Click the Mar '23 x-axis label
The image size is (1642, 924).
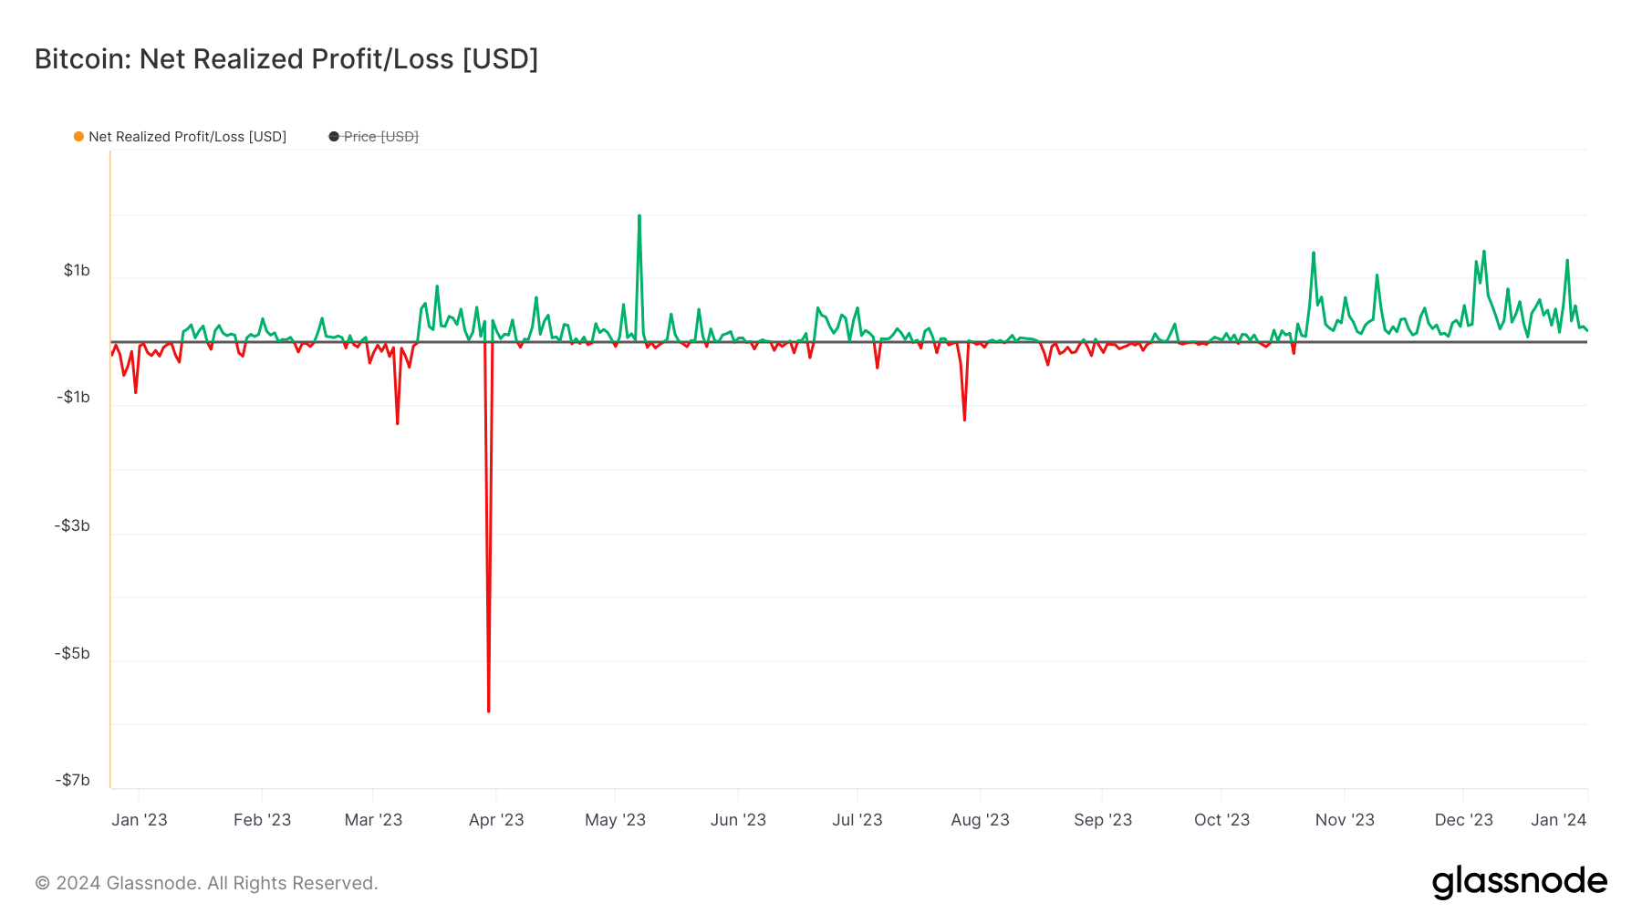click(x=373, y=819)
